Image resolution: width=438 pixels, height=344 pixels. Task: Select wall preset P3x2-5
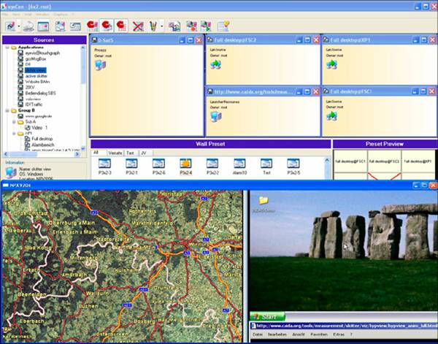(x=293, y=167)
